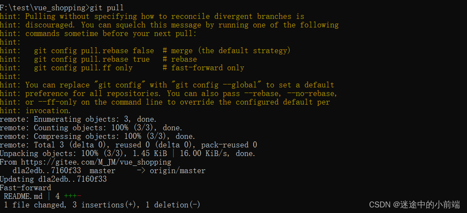Click the "Counting objects" remote line
467x213 pixels.
pyautogui.click(x=91, y=128)
